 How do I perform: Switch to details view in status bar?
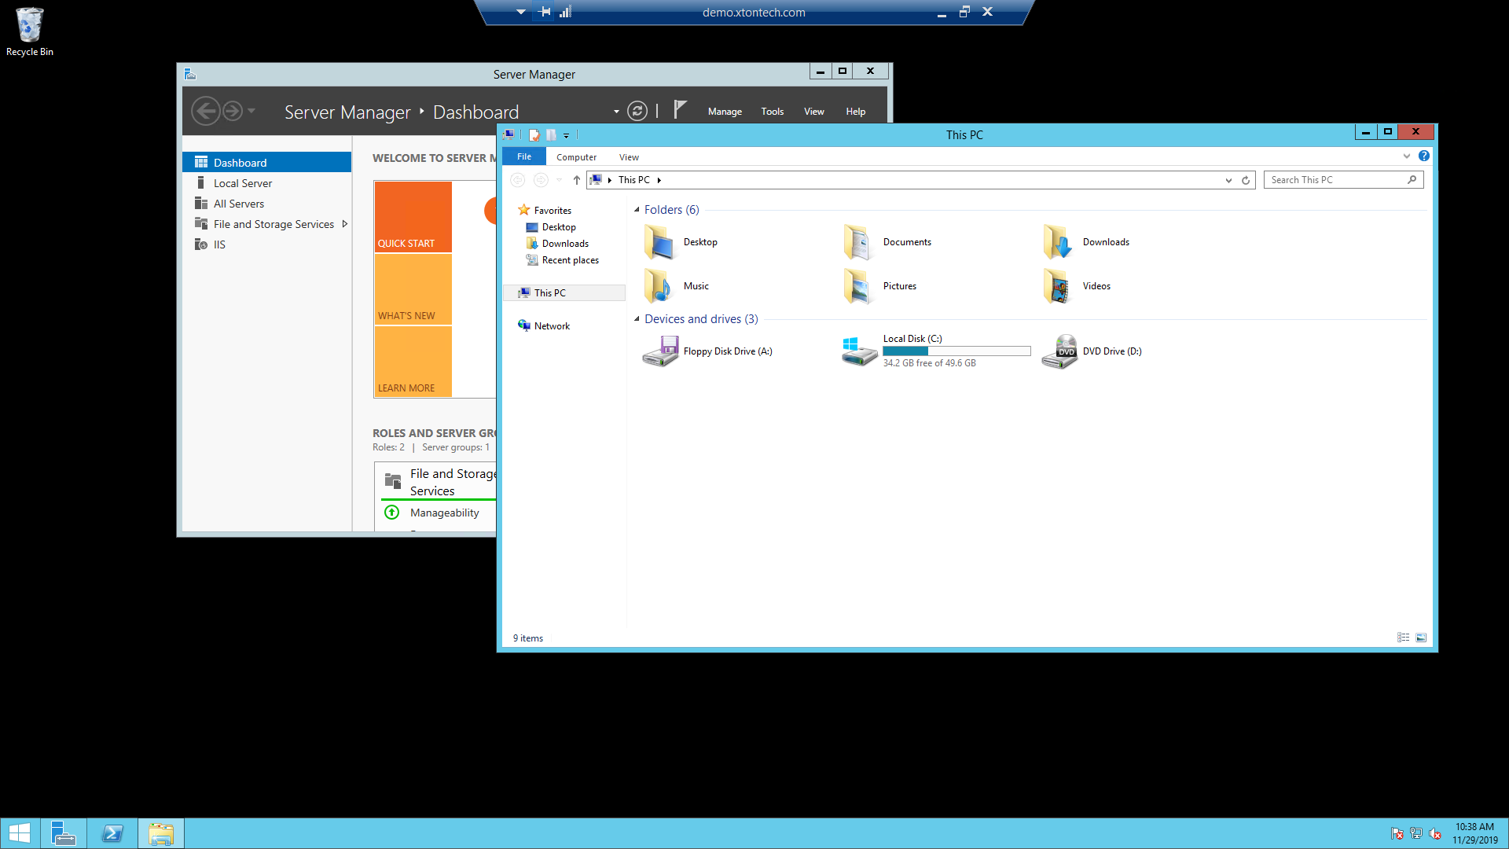1403,638
